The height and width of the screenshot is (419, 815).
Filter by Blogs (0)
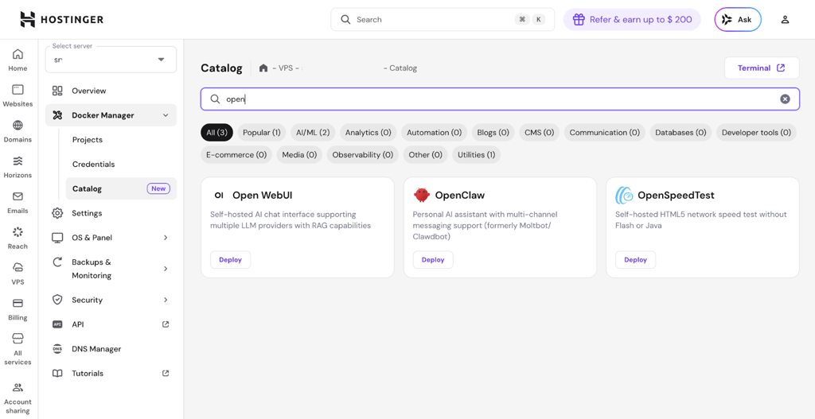493,133
